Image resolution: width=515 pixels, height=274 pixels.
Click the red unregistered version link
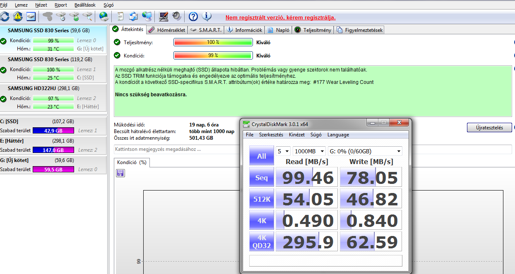coord(280,18)
